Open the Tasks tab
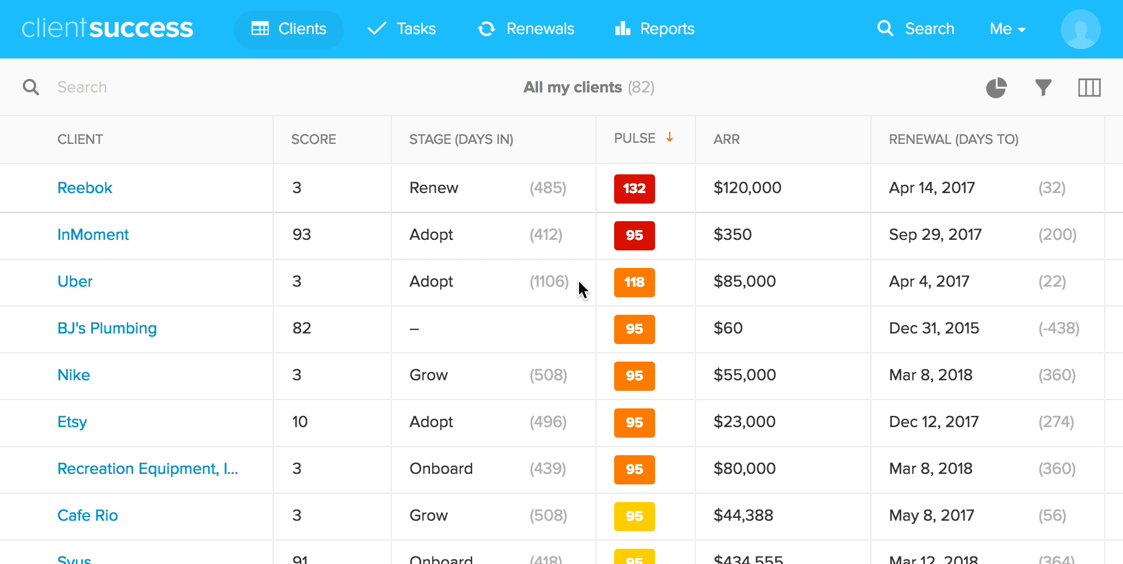This screenshot has width=1123, height=564. coord(402,29)
